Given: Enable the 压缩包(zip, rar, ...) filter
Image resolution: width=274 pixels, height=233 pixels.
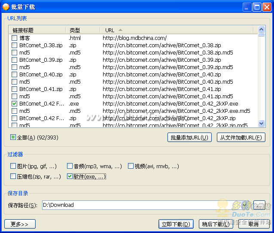Looking at the screenshot, I should (13, 176).
